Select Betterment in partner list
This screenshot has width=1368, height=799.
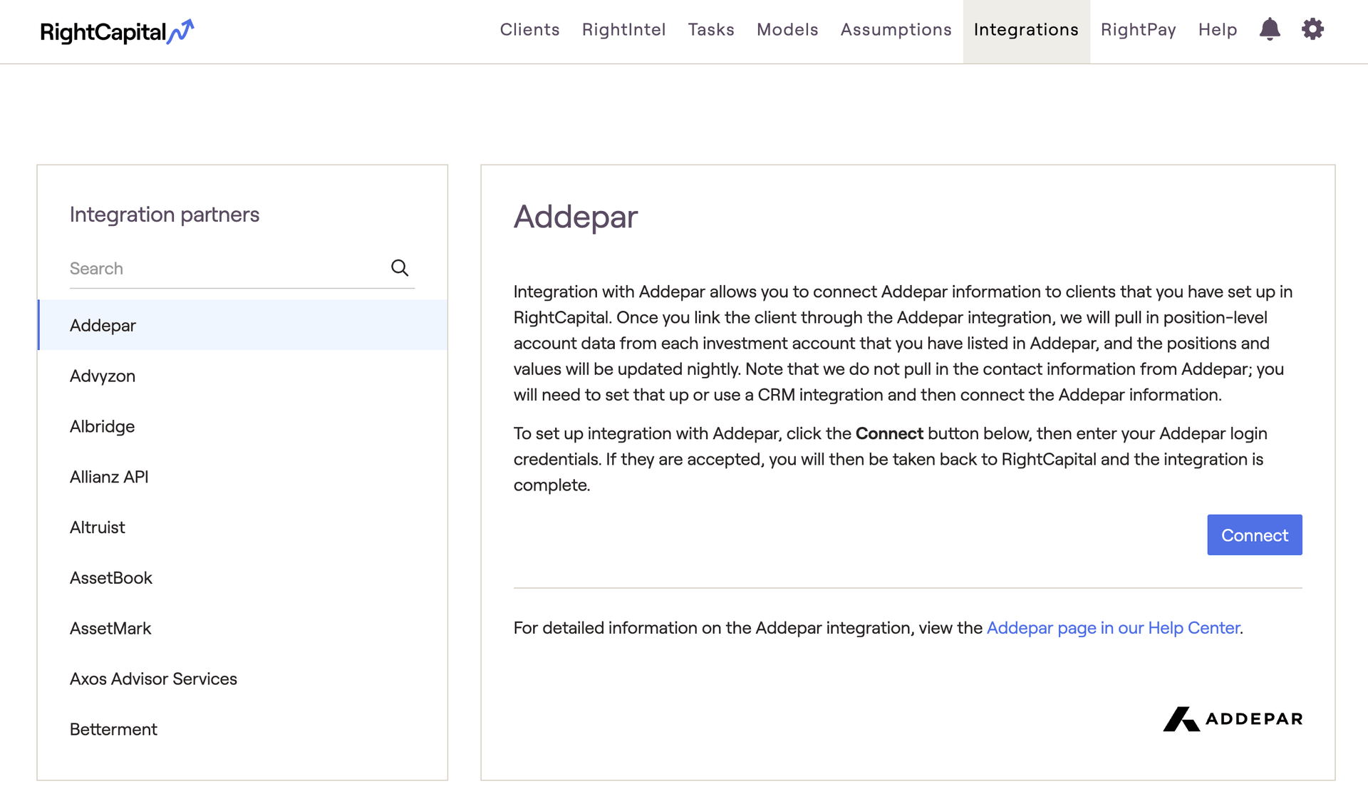tap(242, 730)
